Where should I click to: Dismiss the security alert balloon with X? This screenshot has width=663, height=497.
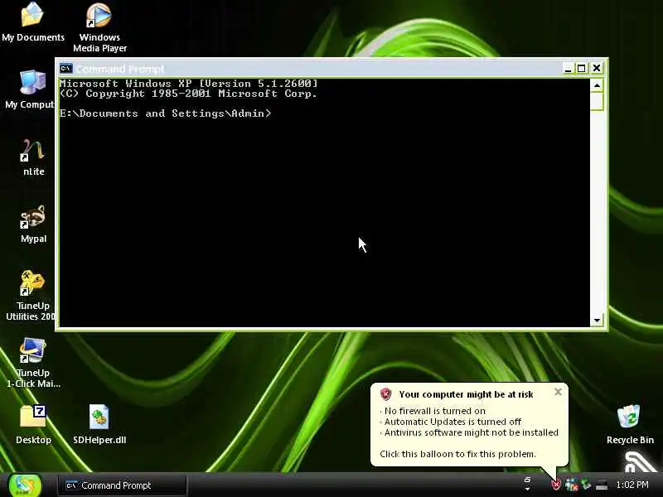pyautogui.click(x=558, y=392)
